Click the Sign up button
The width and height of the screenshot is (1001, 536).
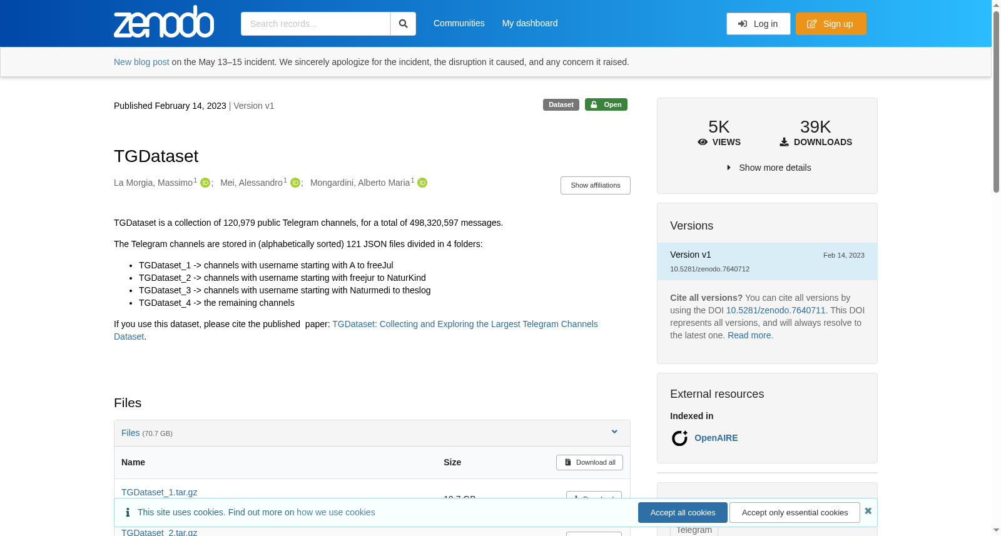coord(831,24)
